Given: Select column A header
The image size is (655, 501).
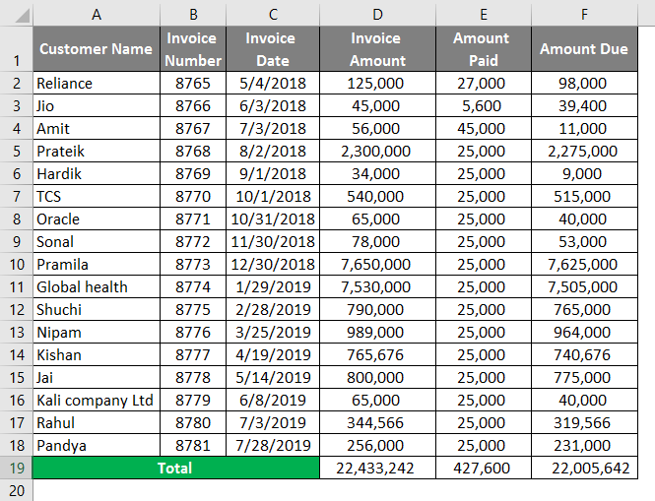Looking at the screenshot, I should [96, 14].
